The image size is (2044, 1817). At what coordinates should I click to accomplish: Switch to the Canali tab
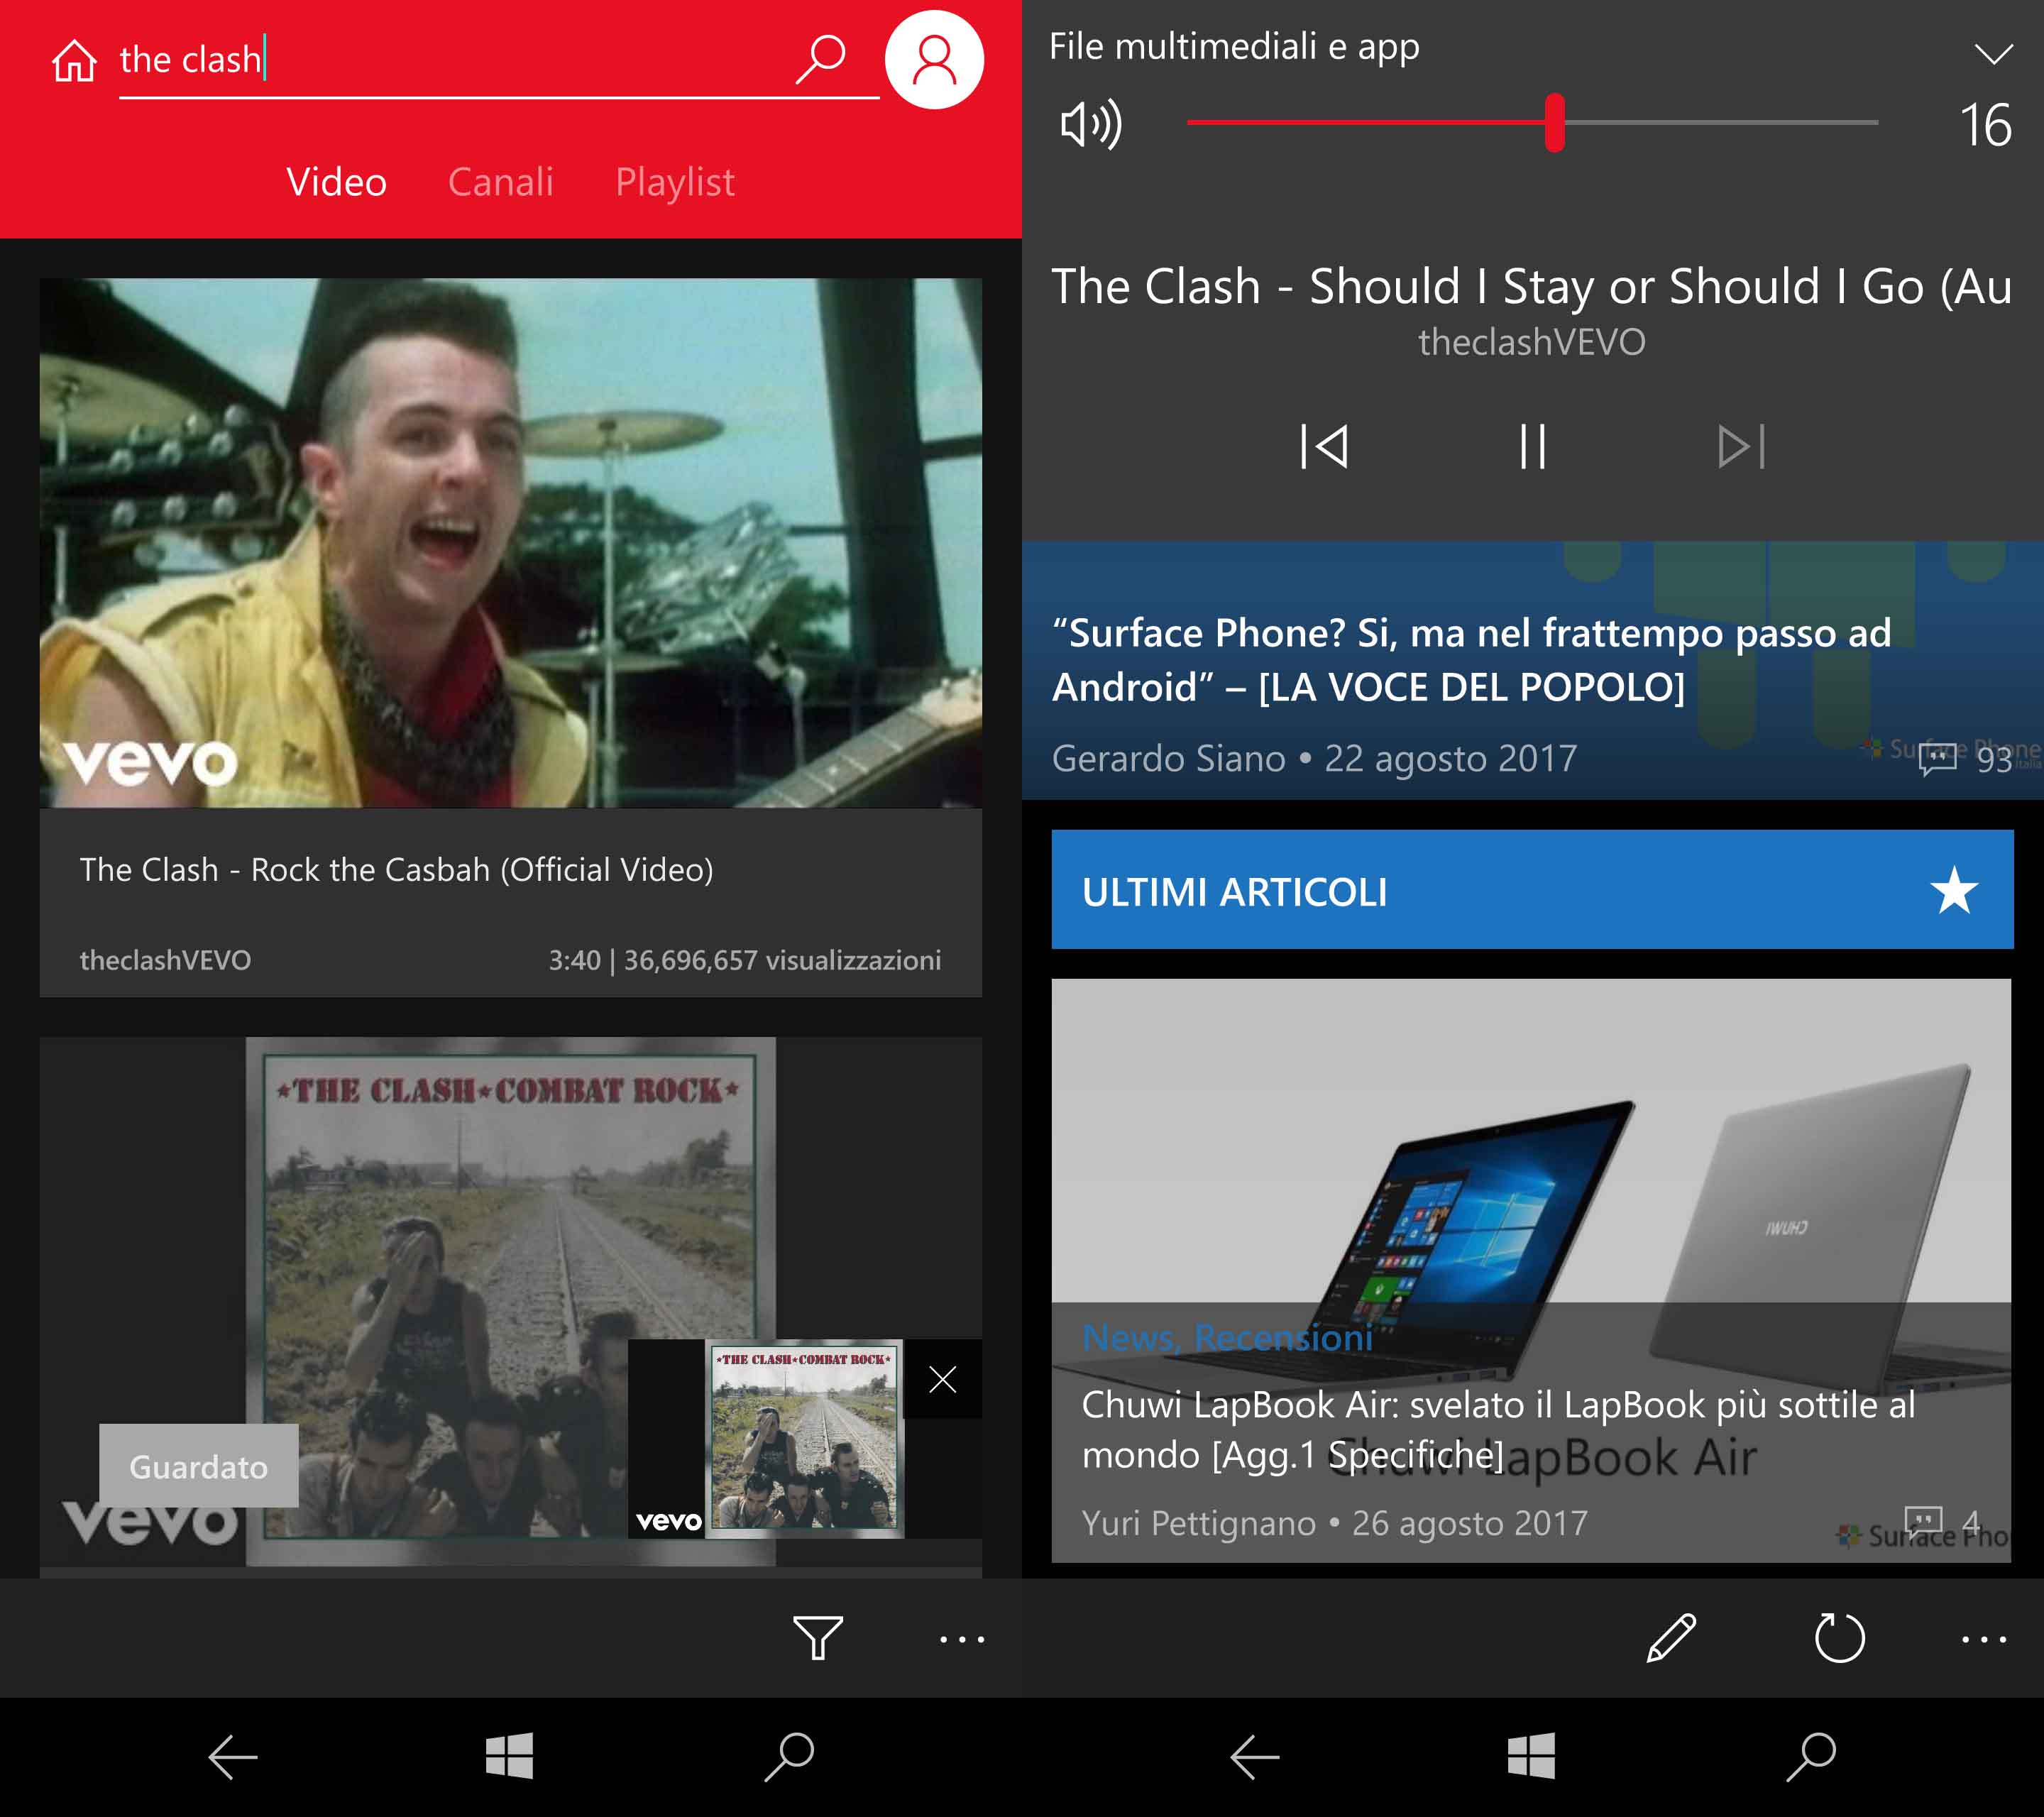[x=500, y=182]
